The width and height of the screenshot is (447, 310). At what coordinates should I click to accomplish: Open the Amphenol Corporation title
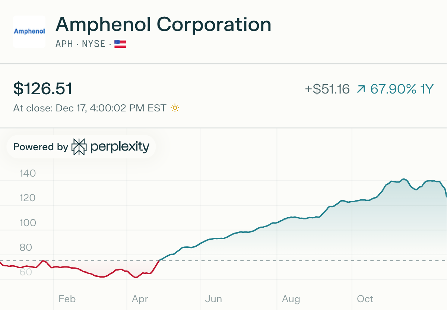tap(163, 25)
